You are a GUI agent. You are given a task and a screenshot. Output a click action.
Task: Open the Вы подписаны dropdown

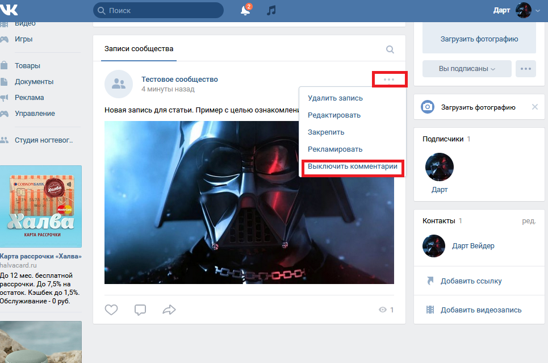467,69
